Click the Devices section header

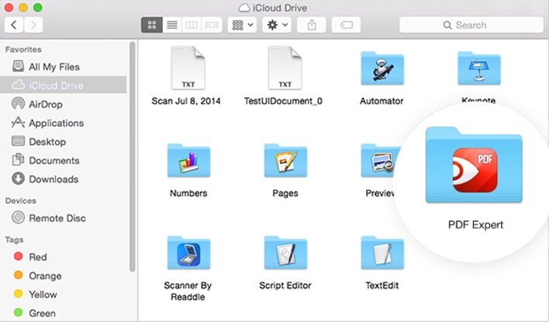pos(21,200)
